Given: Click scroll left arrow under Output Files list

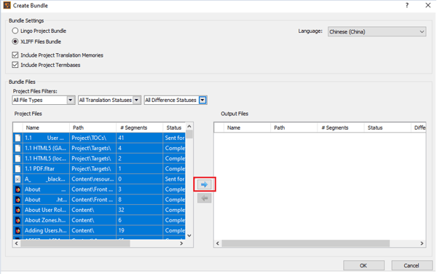Looking at the screenshot, I should [218, 243].
